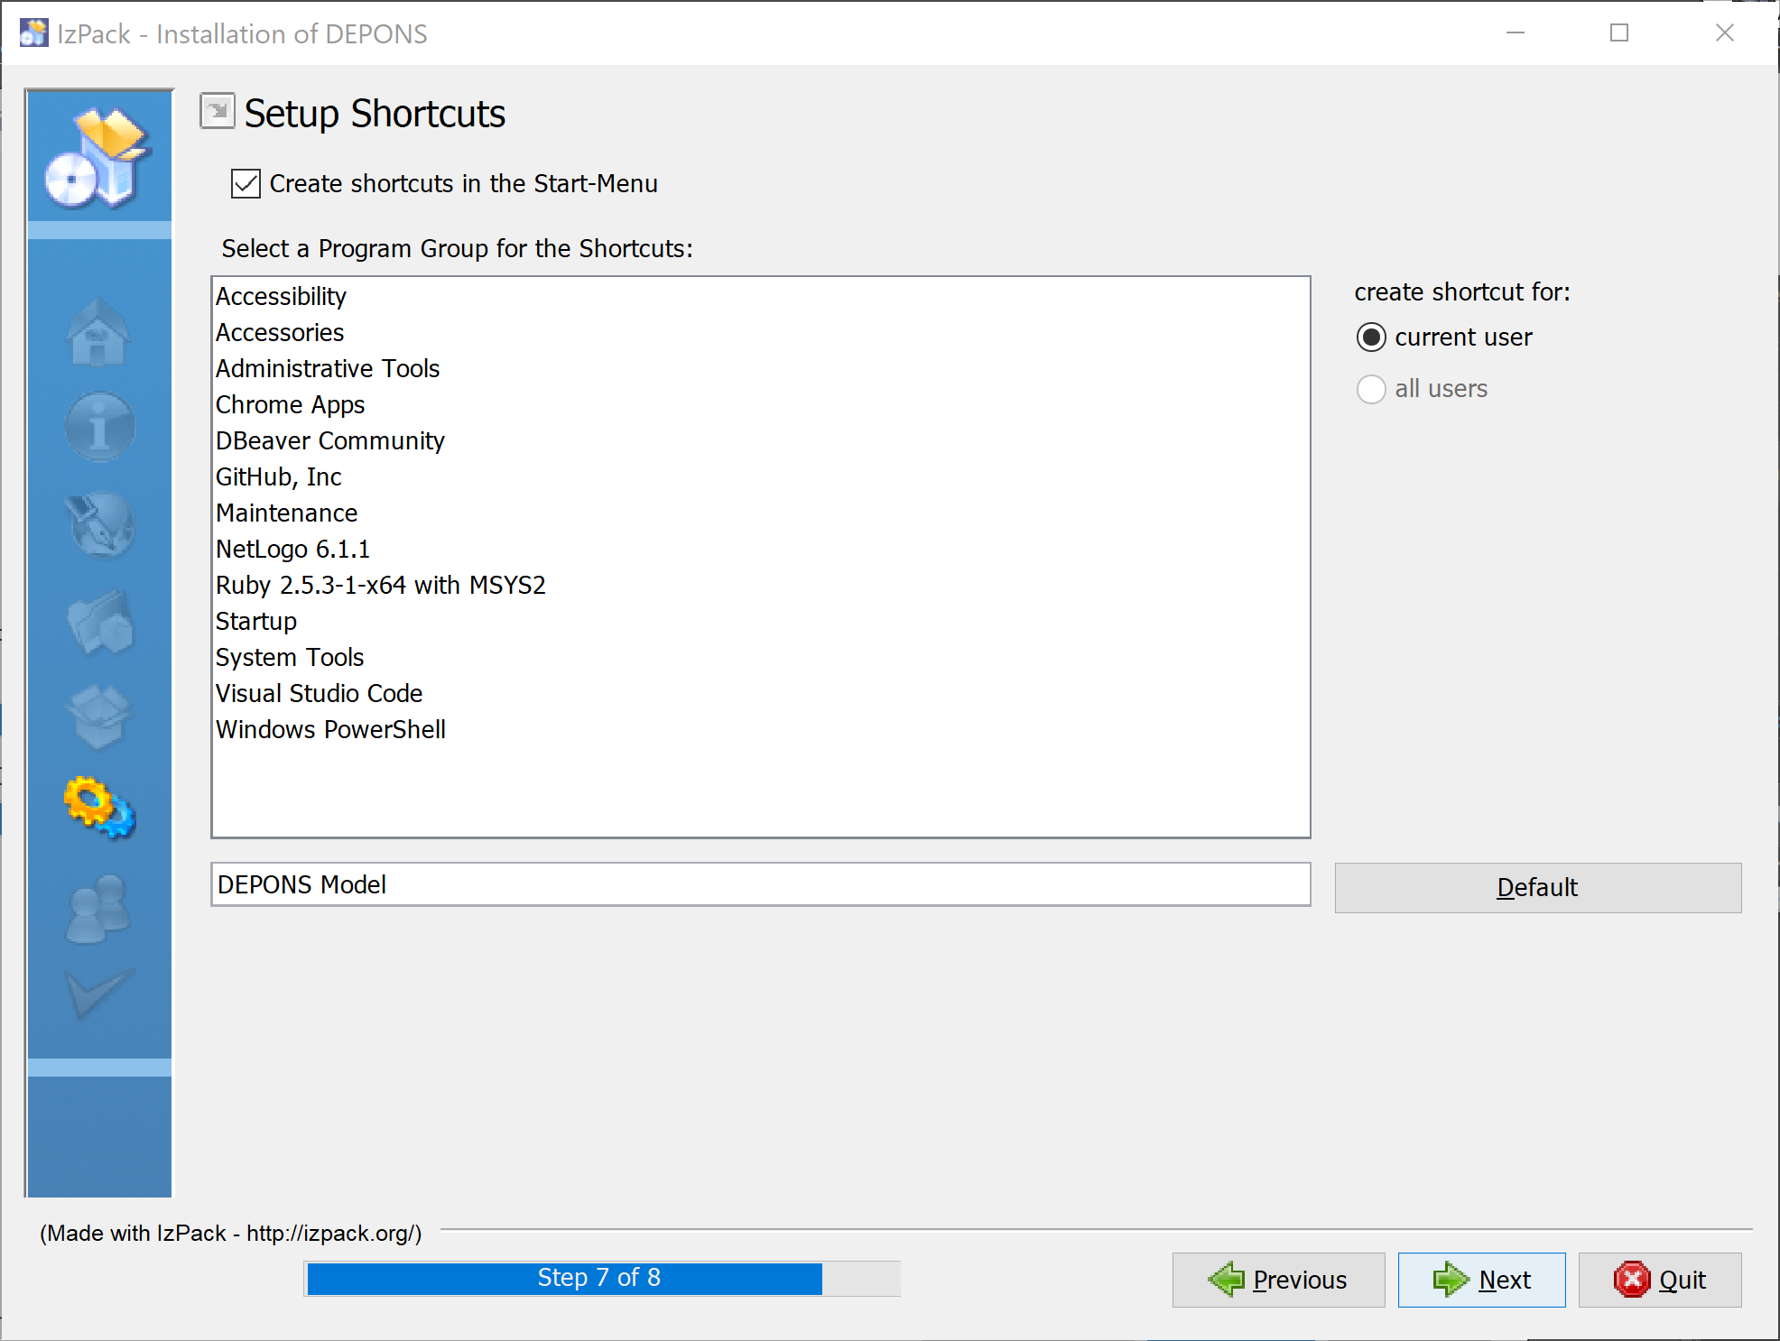The height and width of the screenshot is (1341, 1780).
Task: Uncheck Create shortcuts in the Start-Menu
Action: 246,183
